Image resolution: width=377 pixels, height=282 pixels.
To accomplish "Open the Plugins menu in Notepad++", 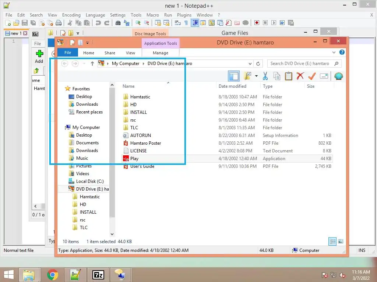I will point(184,15).
